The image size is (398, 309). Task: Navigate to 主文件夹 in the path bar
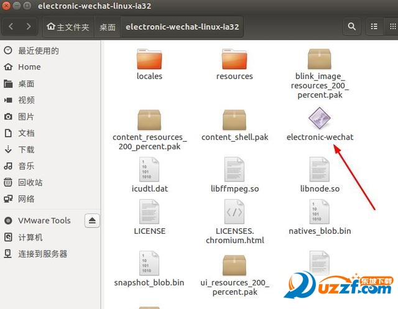[x=68, y=27]
